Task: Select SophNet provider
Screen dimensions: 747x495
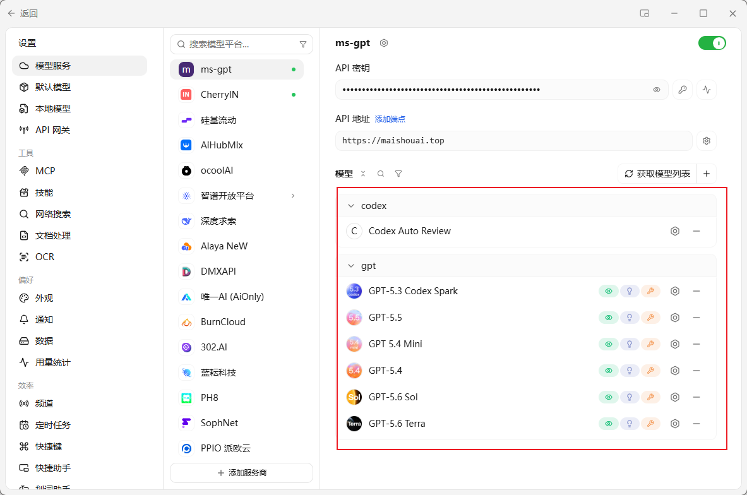Action: 237,423
